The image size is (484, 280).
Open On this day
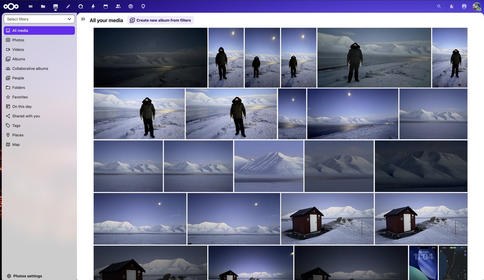(39, 107)
